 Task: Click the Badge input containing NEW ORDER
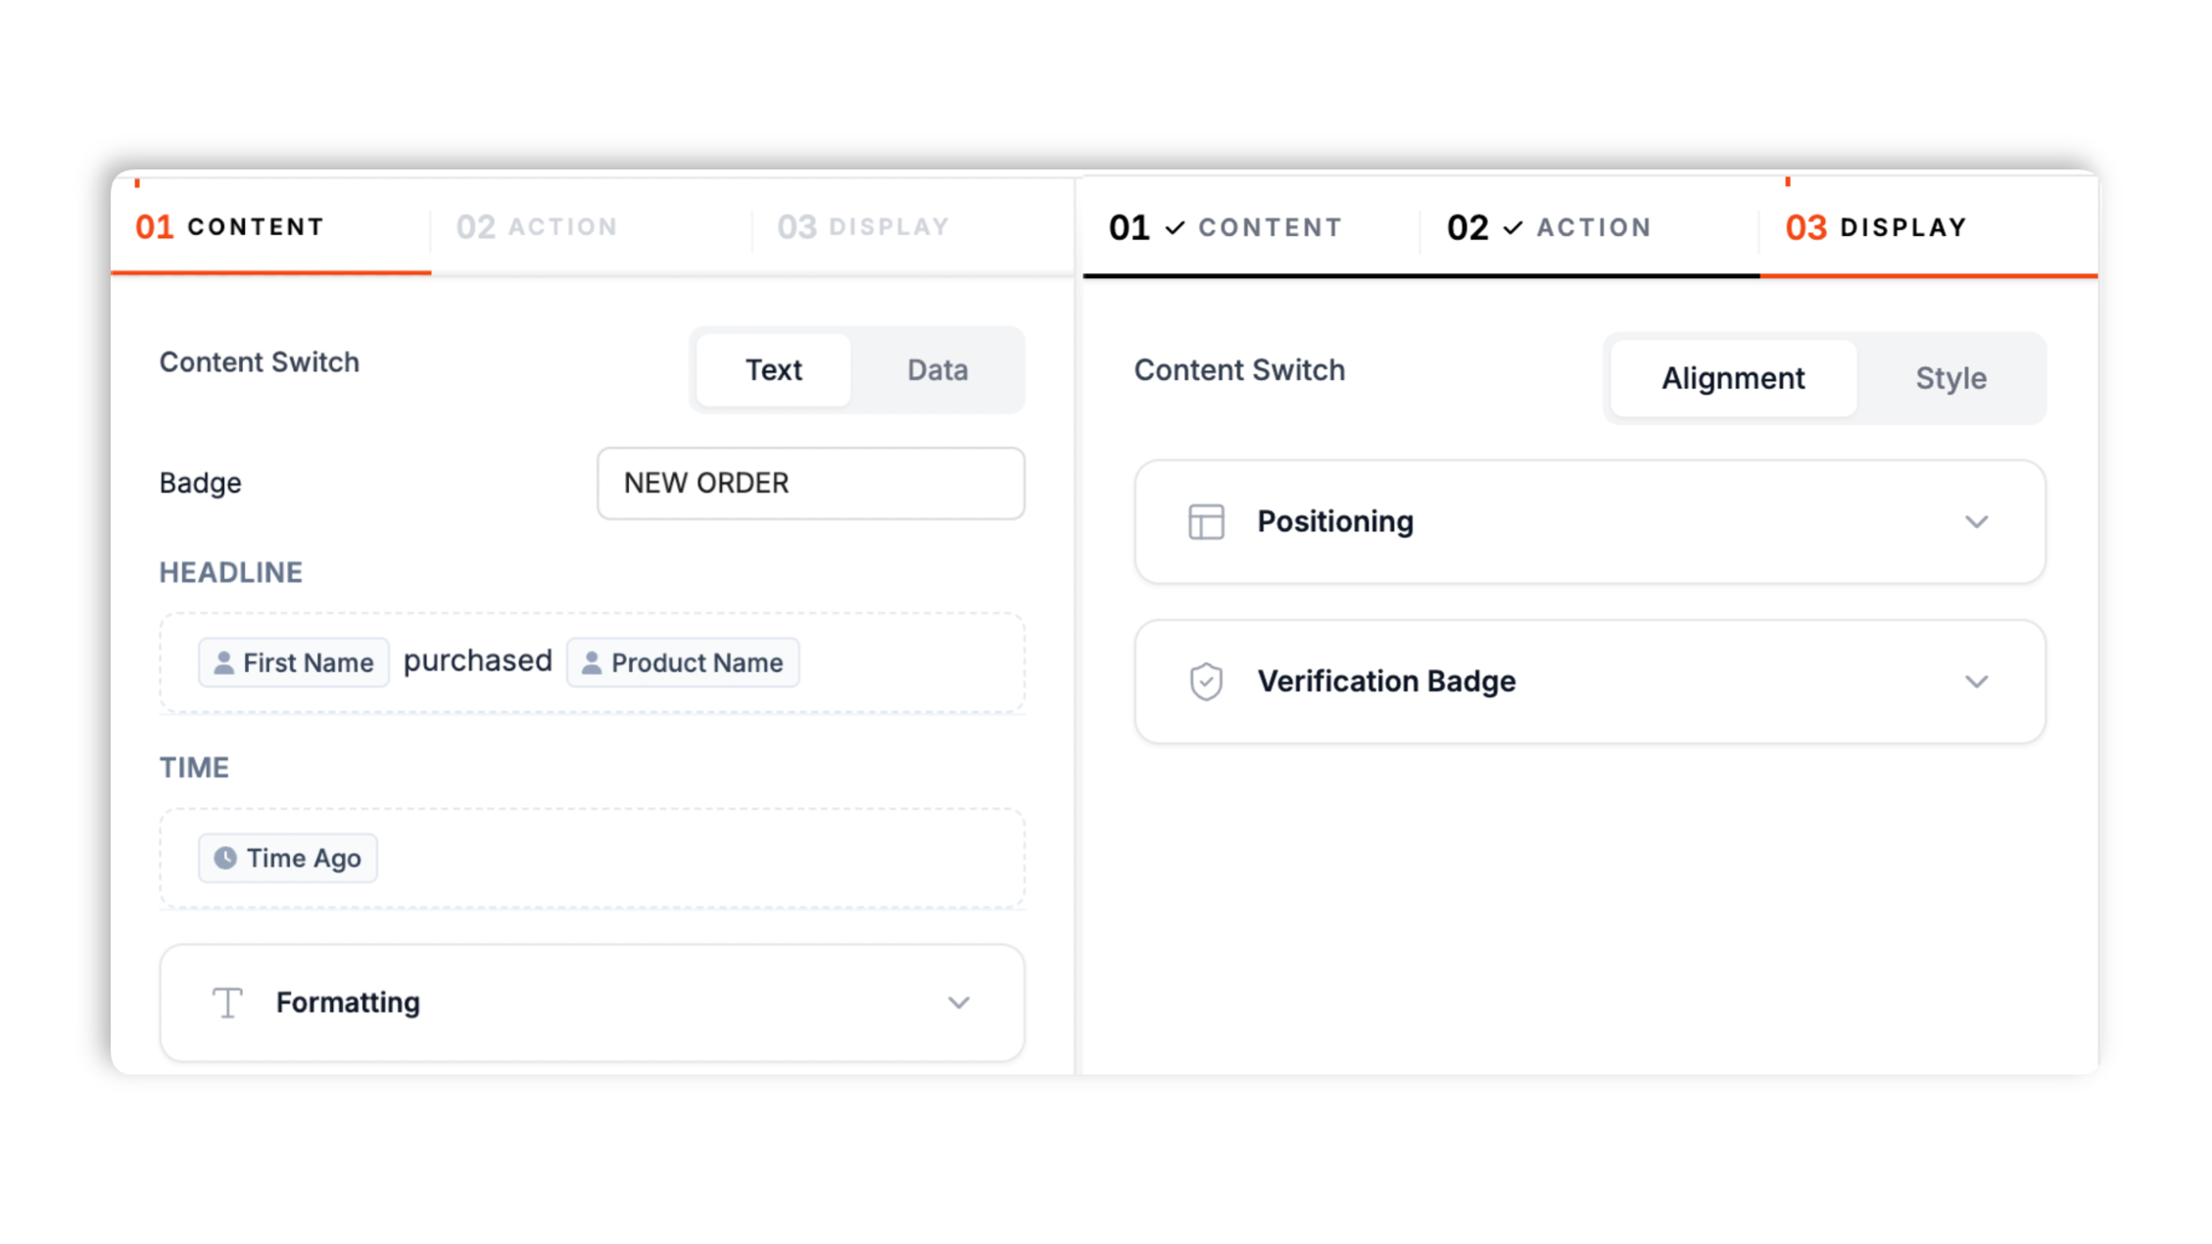811,483
